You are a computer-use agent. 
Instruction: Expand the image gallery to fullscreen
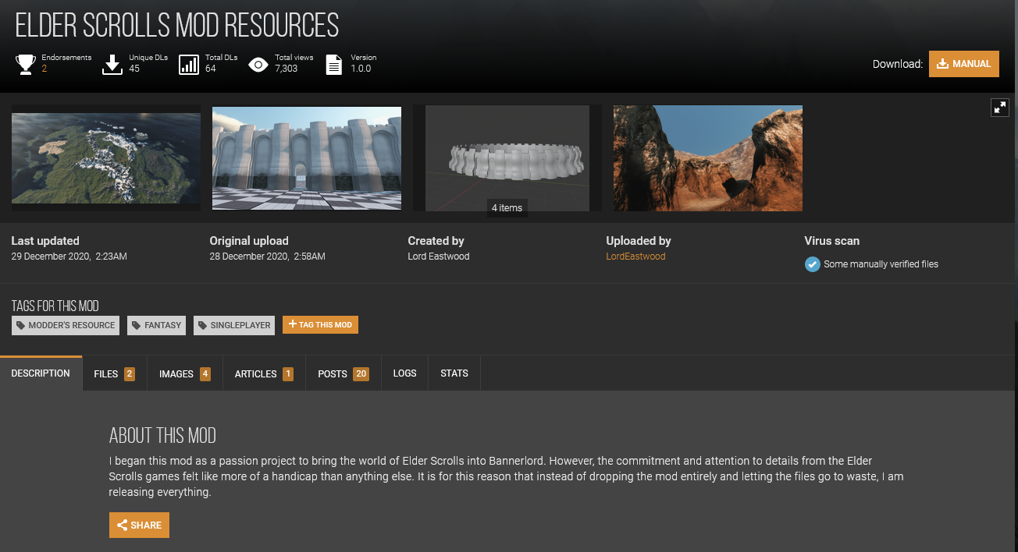(x=1000, y=108)
